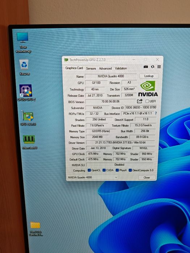
Task: Toggle the OpenCL checkbox
Action: pyautogui.click(x=89, y=170)
